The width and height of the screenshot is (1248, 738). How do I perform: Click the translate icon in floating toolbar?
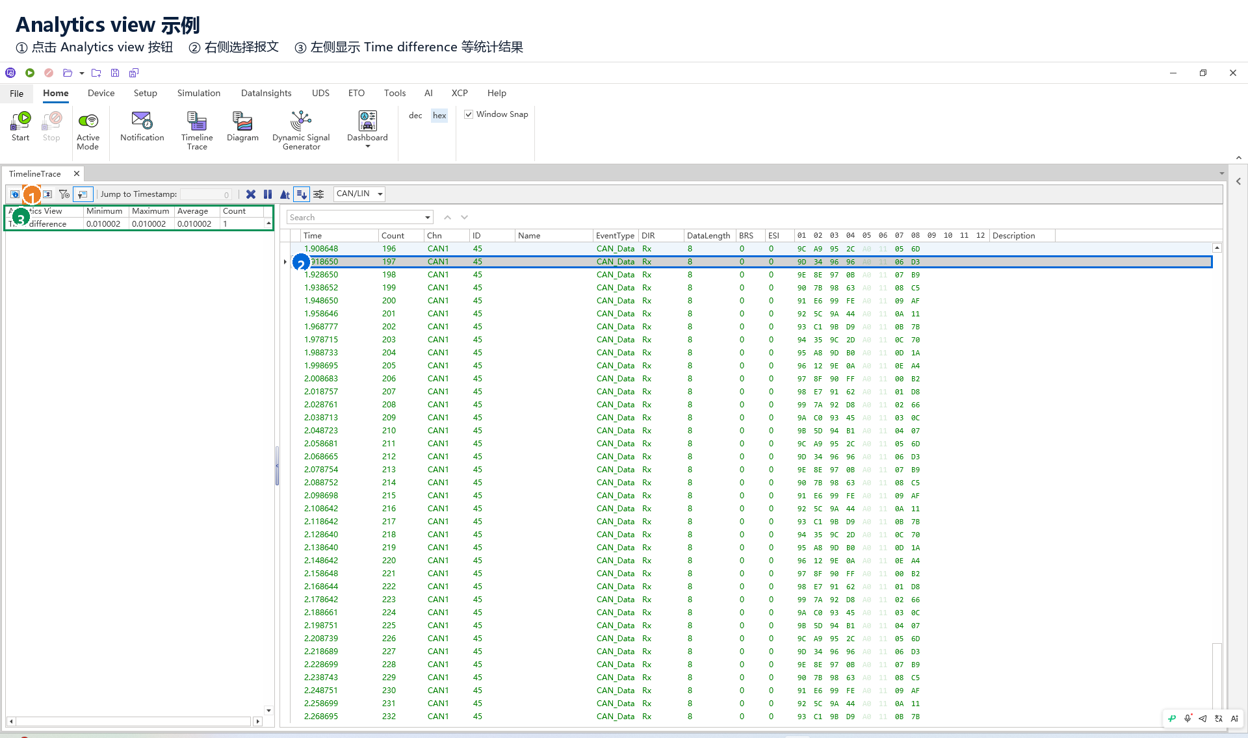[1219, 719]
